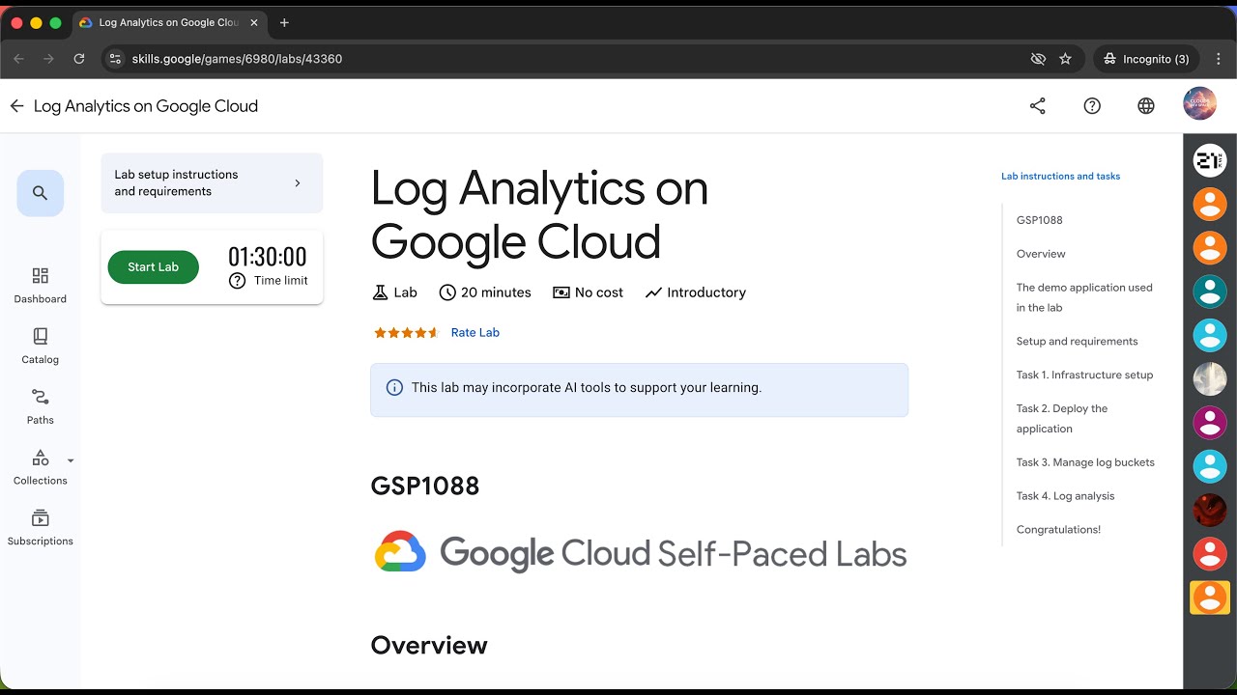Jump to Setup and requirements section
Viewport: 1237px width, 695px height.
[x=1078, y=342]
